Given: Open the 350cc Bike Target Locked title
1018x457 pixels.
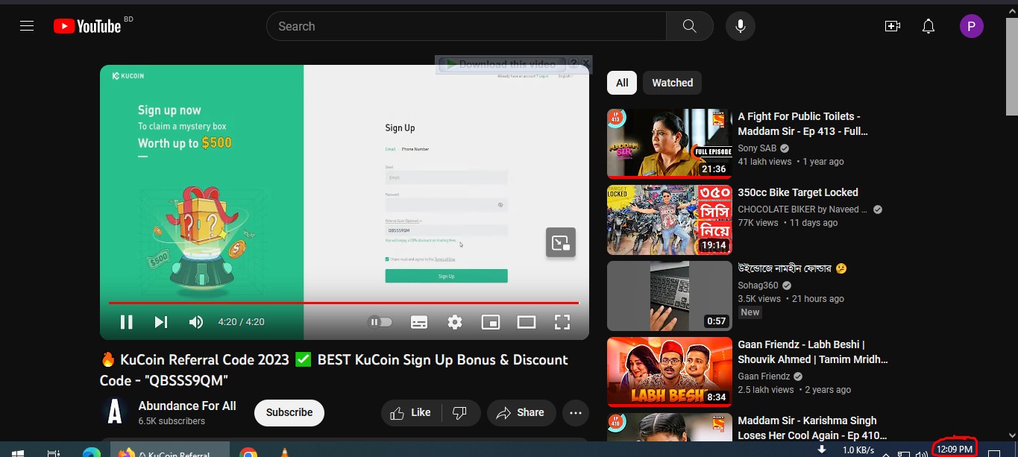Looking at the screenshot, I should click(798, 192).
